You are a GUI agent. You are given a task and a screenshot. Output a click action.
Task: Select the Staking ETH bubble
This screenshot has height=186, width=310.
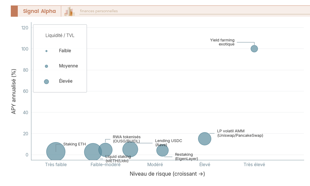56,152
